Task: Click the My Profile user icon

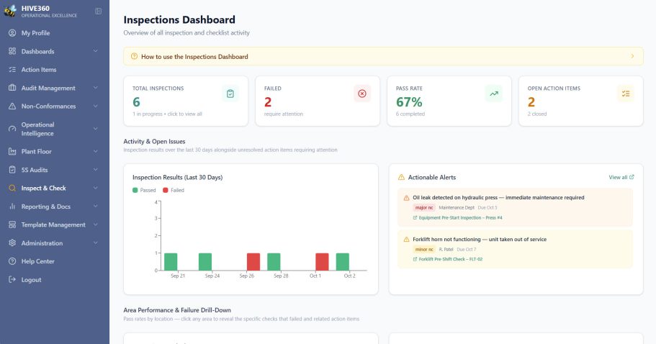Action: click(x=12, y=33)
